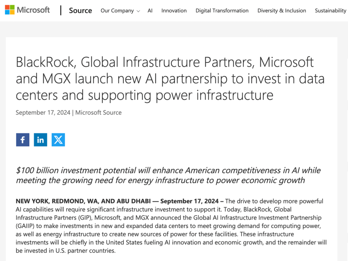Click the Microsoft Source byline
Viewport: 348px width, 261px height.
(x=99, y=113)
